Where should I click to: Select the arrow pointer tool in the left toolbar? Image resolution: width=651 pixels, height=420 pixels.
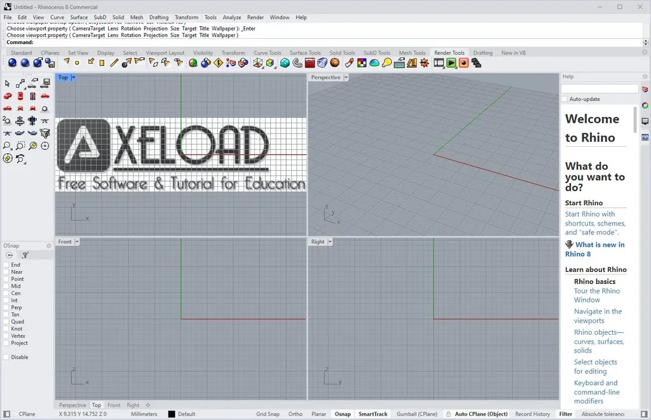(7, 83)
